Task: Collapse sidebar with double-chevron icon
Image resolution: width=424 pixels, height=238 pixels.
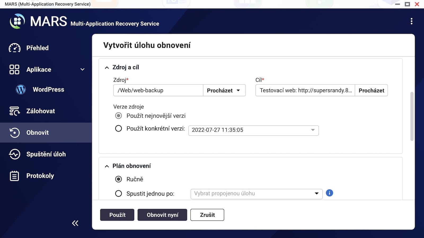Action: pyautogui.click(x=75, y=223)
